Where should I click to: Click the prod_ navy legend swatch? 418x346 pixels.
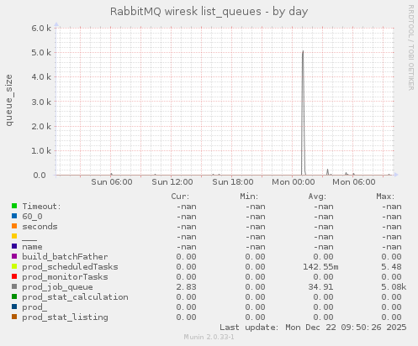coord(14,307)
